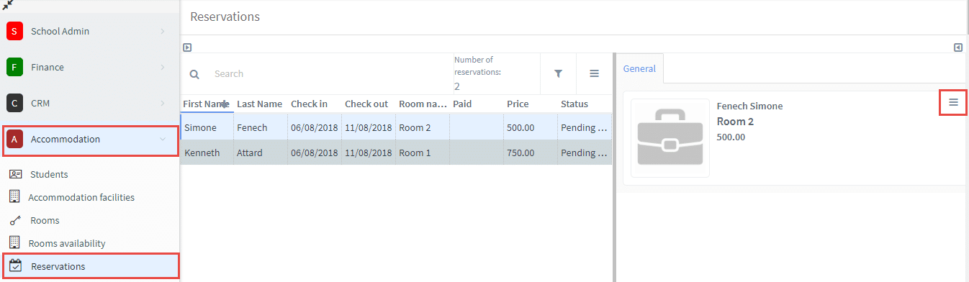The width and height of the screenshot is (969, 282).
Task: Click into the Search input field
Action: (x=328, y=74)
